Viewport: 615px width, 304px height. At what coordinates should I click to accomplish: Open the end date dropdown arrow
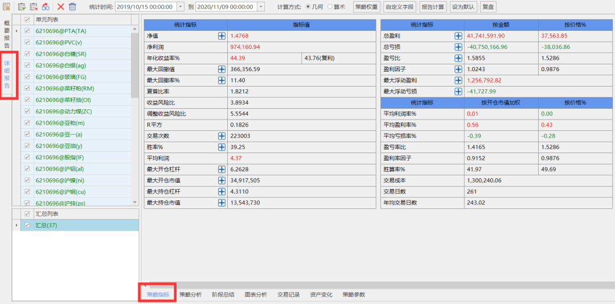[261, 7]
